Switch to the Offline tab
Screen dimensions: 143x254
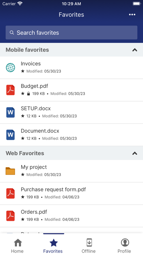(x=89, y=245)
